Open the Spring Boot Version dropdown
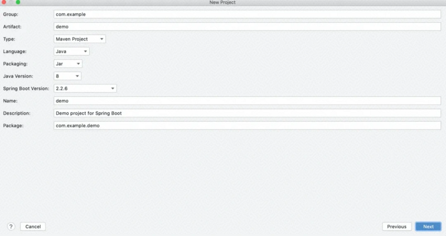This screenshot has height=236, width=446. pos(85,88)
